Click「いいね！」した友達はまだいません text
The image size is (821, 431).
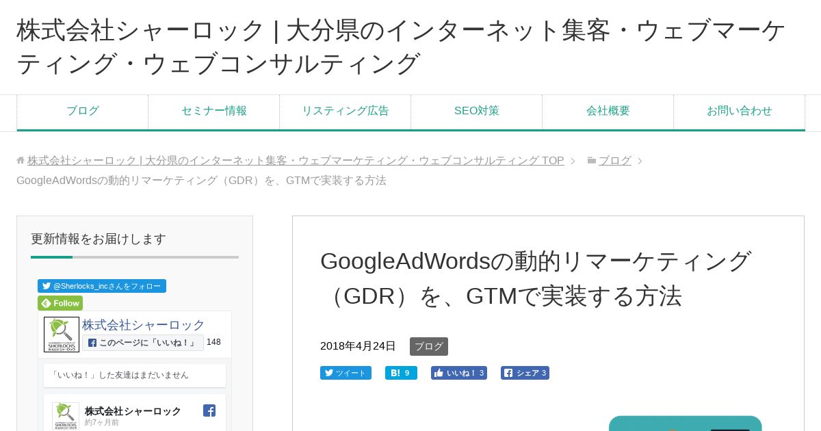(120, 375)
